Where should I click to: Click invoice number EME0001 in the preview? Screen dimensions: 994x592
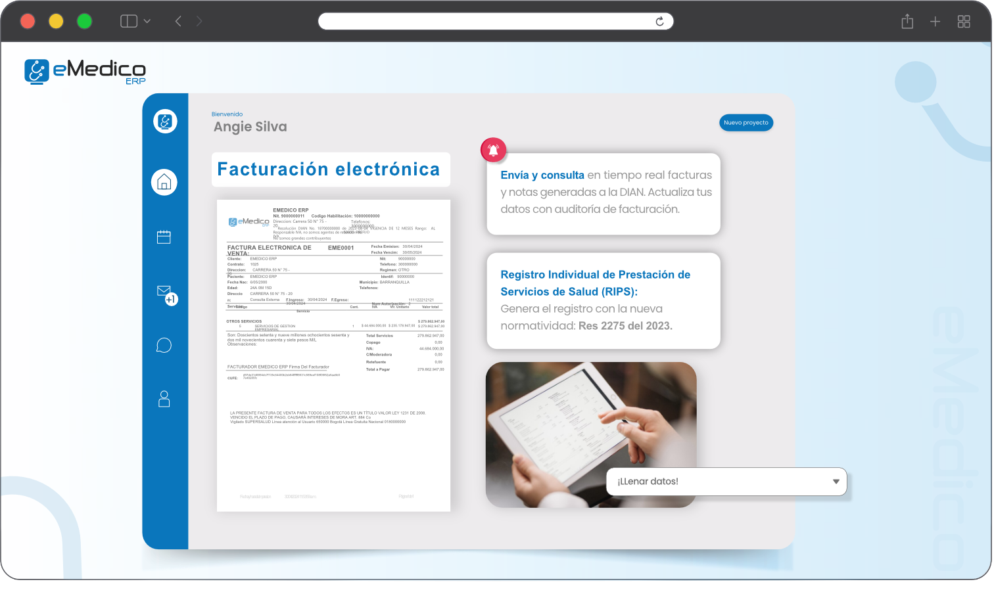click(x=341, y=248)
